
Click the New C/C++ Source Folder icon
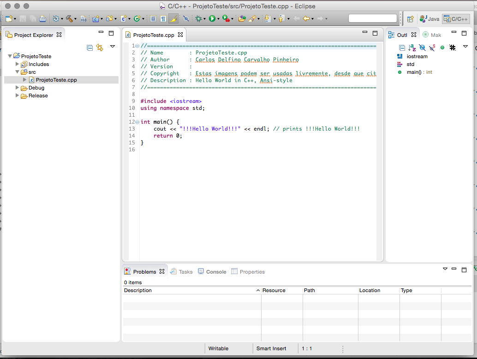(109, 19)
